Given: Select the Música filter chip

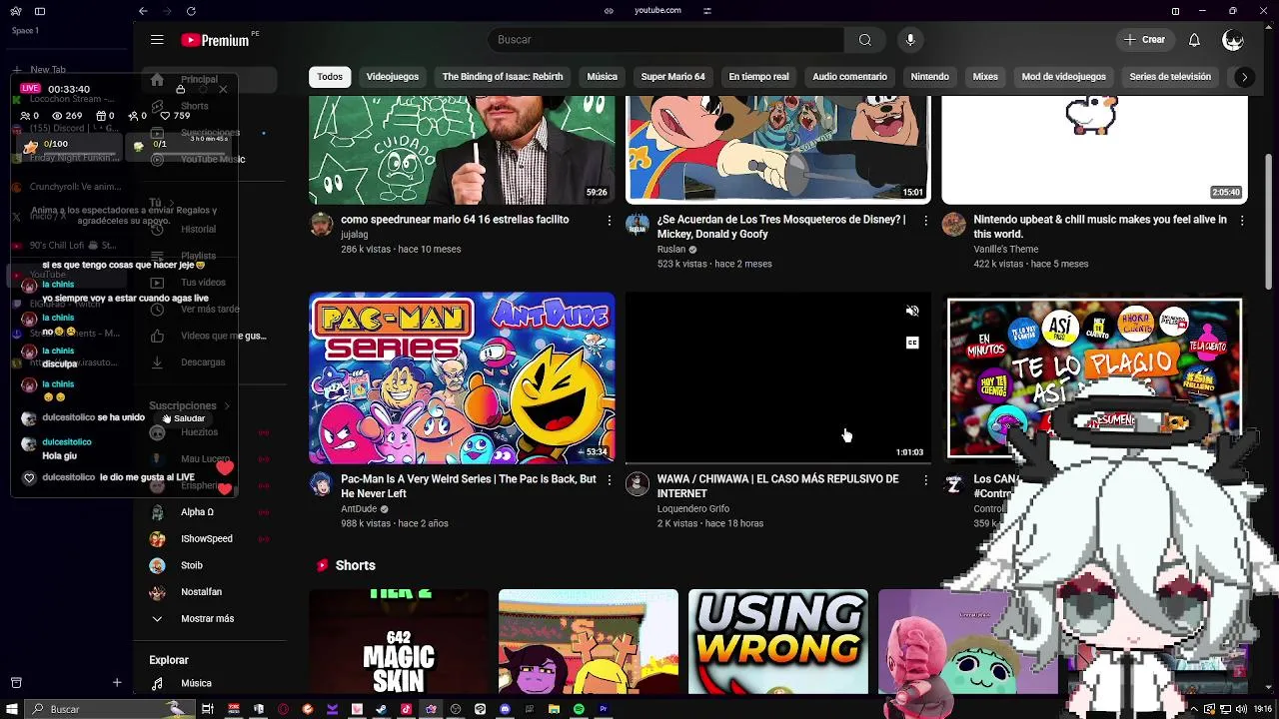Looking at the screenshot, I should pyautogui.click(x=602, y=77).
